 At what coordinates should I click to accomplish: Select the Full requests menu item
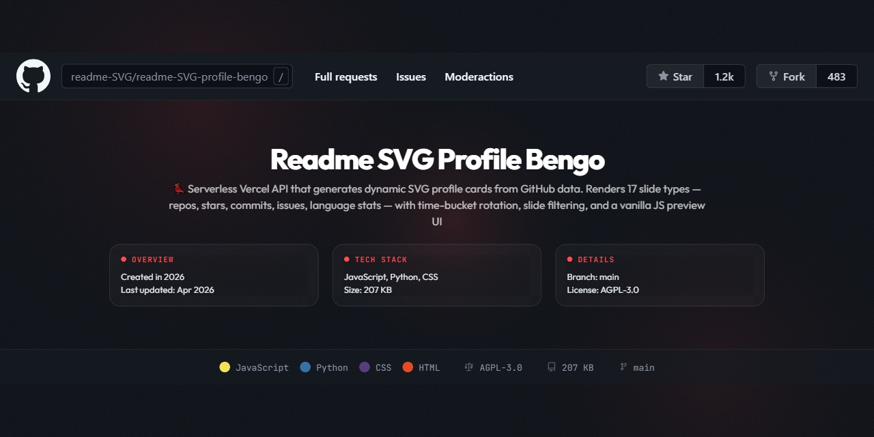346,76
